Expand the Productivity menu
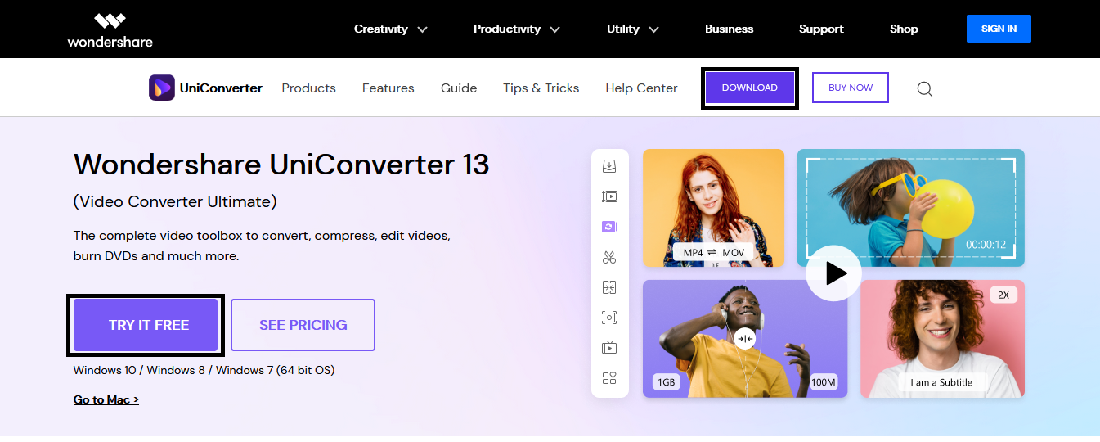1100x442 pixels. tap(517, 29)
